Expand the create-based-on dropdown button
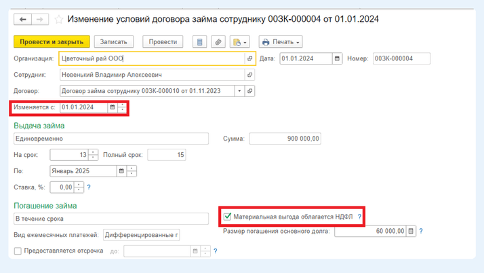This screenshot has height=273, width=484. click(239, 42)
